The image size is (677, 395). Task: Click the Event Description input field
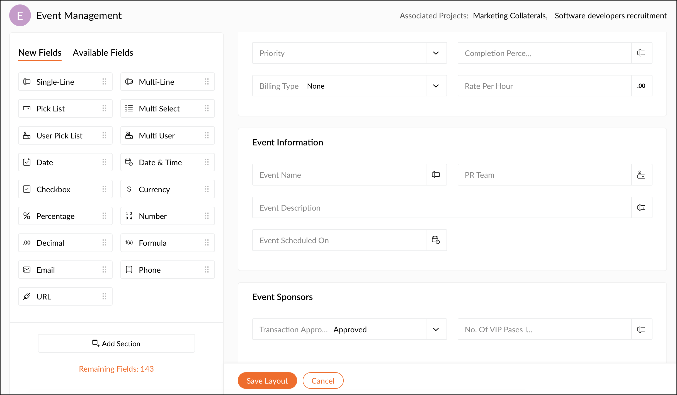click(x=441, y=208)
